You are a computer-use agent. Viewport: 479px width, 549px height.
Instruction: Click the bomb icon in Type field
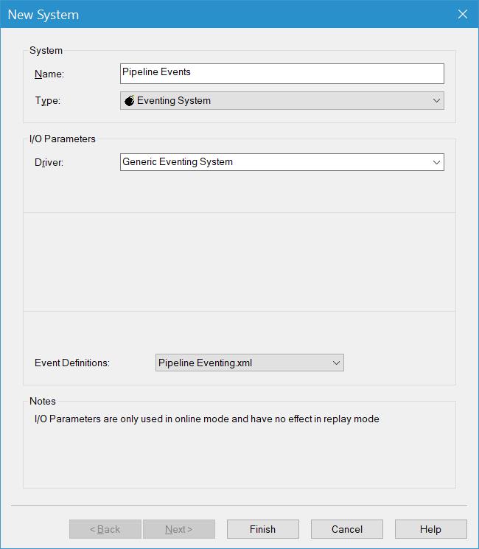click(x=129, y=100)
